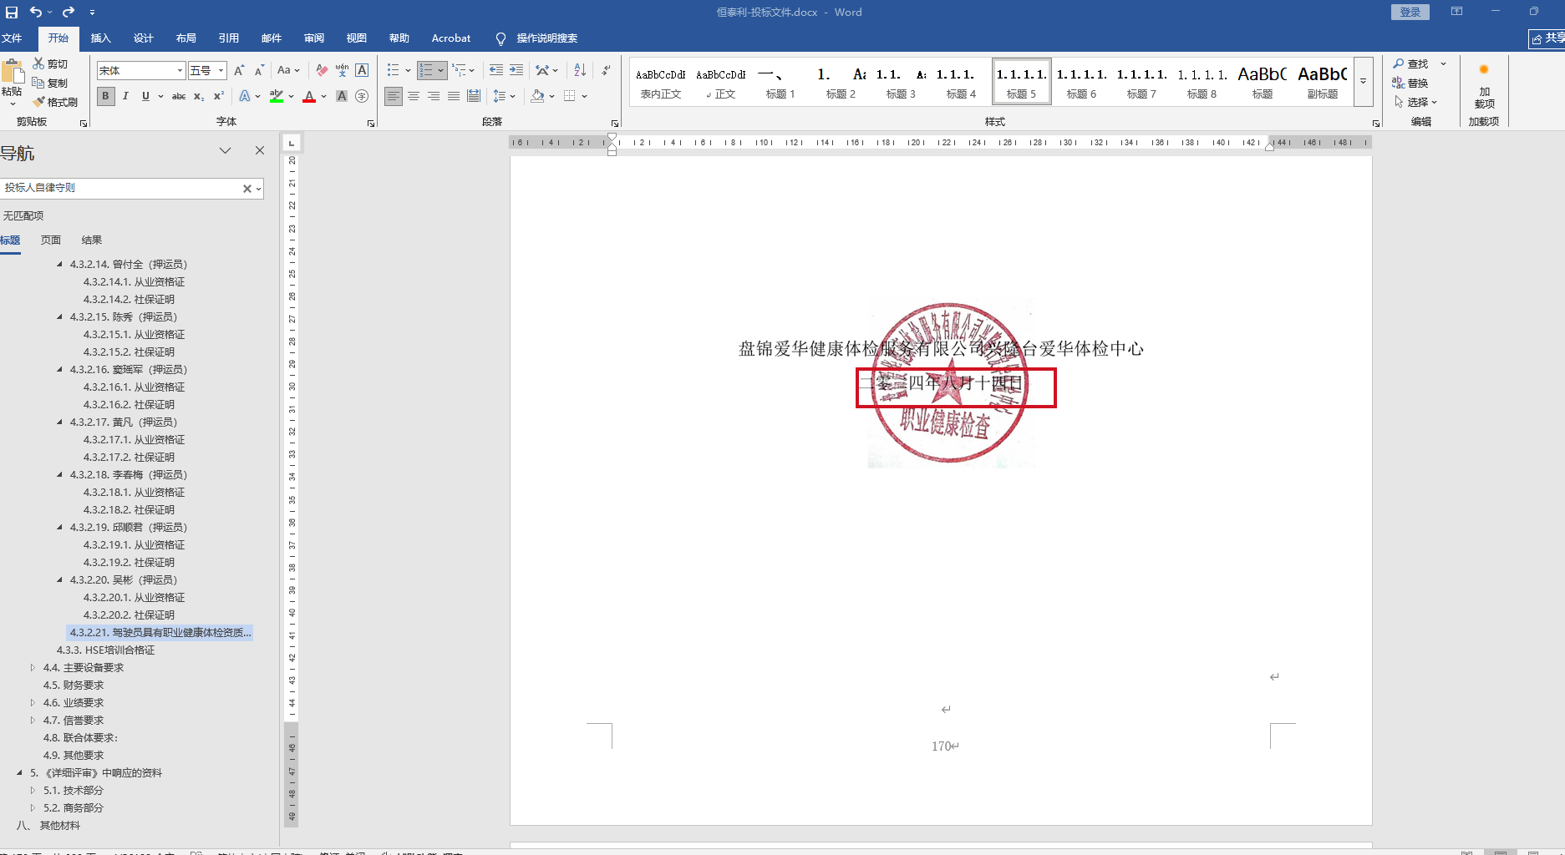1565x855 pixels.
Task: Apply distributed alignment to the paragraph
Action: [474, 96]
